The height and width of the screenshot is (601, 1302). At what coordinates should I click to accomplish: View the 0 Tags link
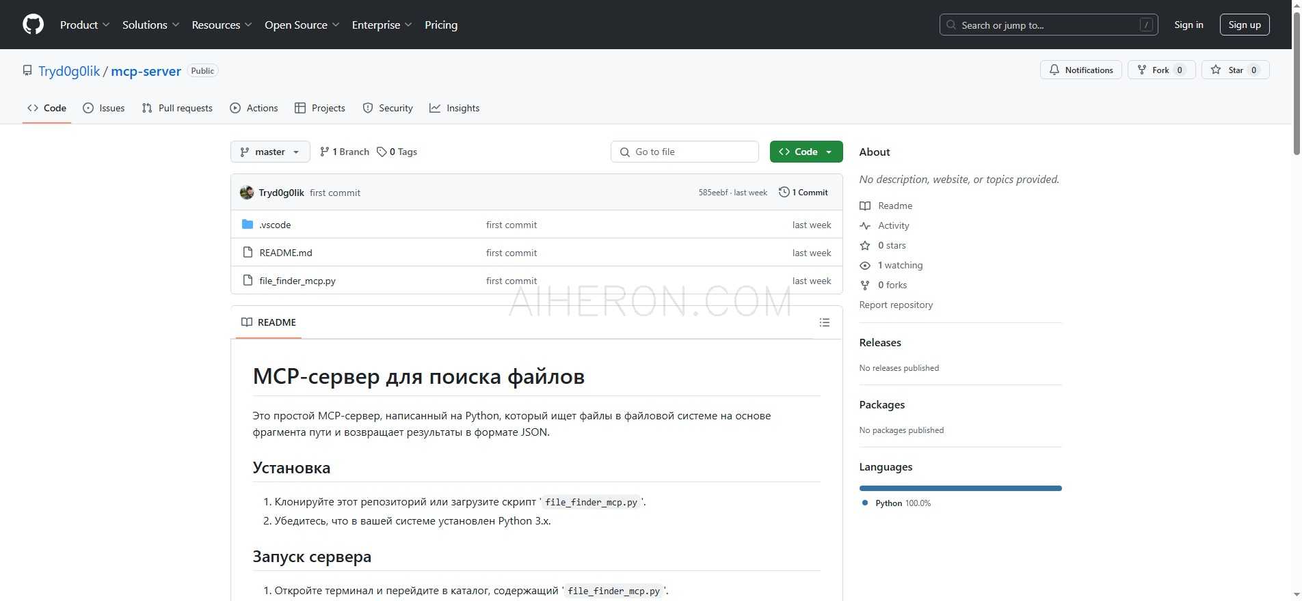click(397, 152)
